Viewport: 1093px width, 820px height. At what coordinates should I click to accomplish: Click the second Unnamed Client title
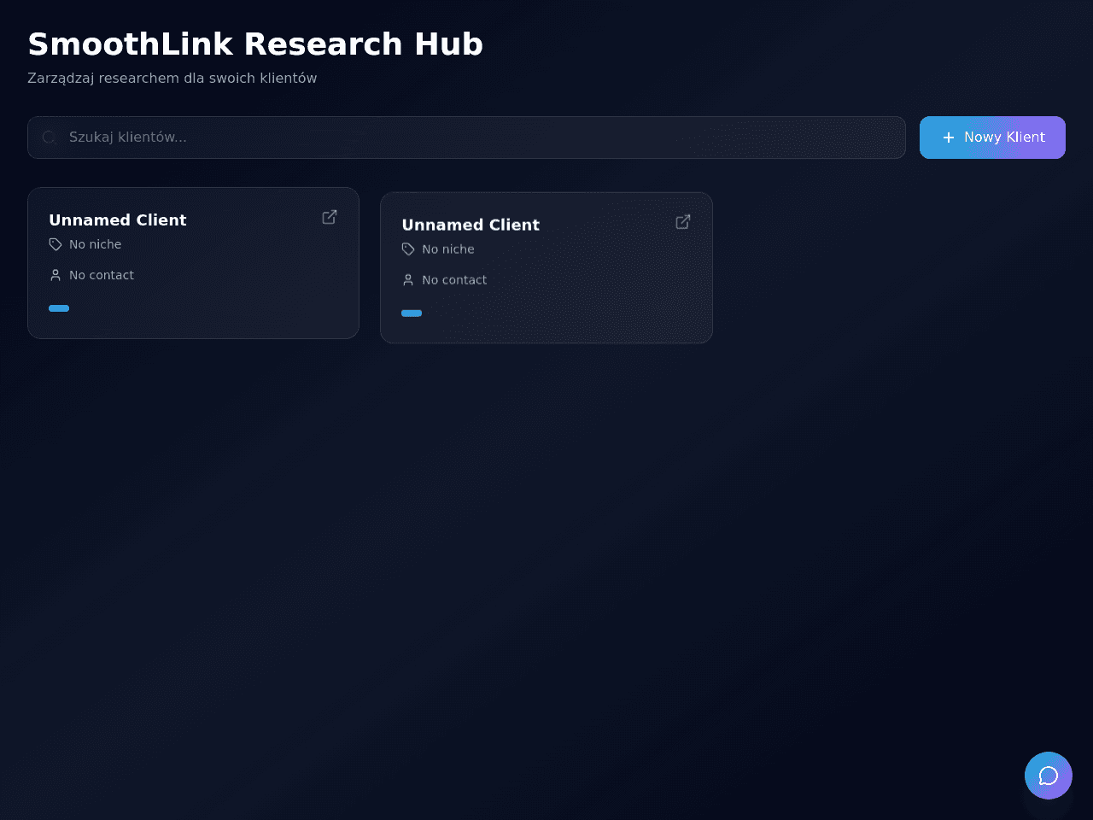pos(471,225)
